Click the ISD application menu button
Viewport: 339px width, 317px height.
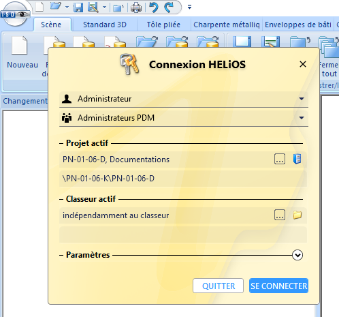pyautogui.click(x=15, y=14)
